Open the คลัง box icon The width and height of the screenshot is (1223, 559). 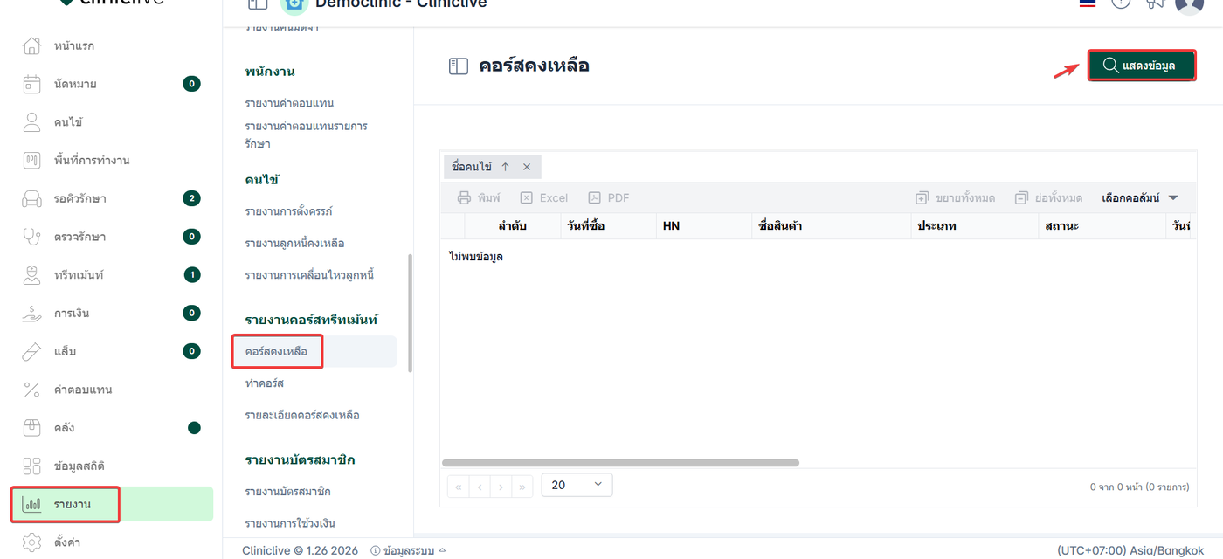[31, 428]
